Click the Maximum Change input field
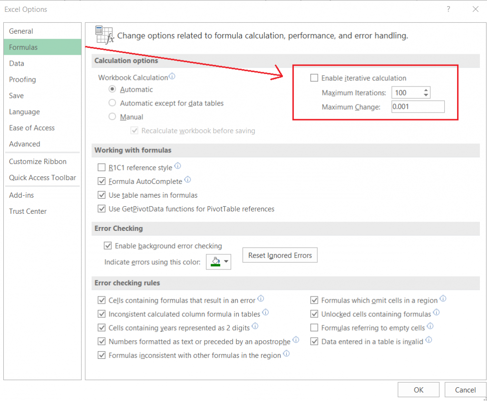 pyautogui.click(x=418, y=107)
